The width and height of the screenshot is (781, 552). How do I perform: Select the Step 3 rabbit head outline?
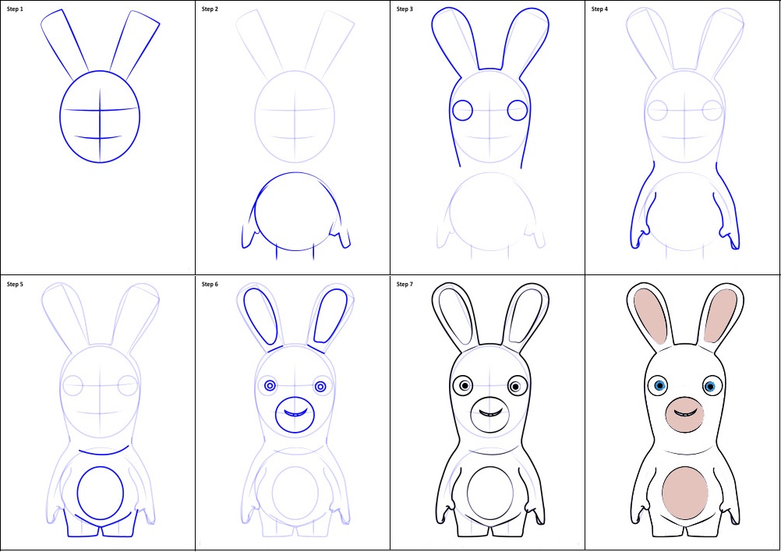[490, 87]
